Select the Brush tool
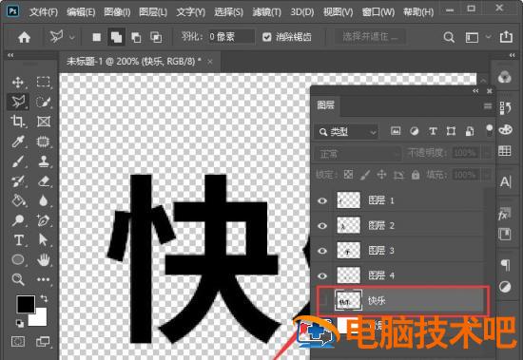The height and width of the screenshot is (360, 523). (x=18, y=161)
